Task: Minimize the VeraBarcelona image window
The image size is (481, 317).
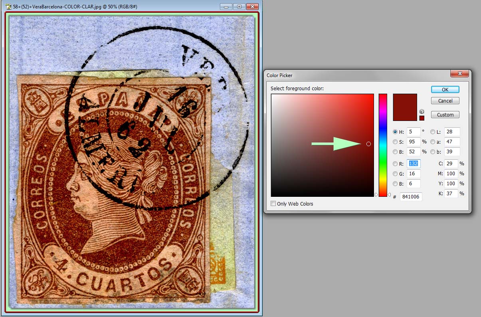Action: (x=226, y=6)
